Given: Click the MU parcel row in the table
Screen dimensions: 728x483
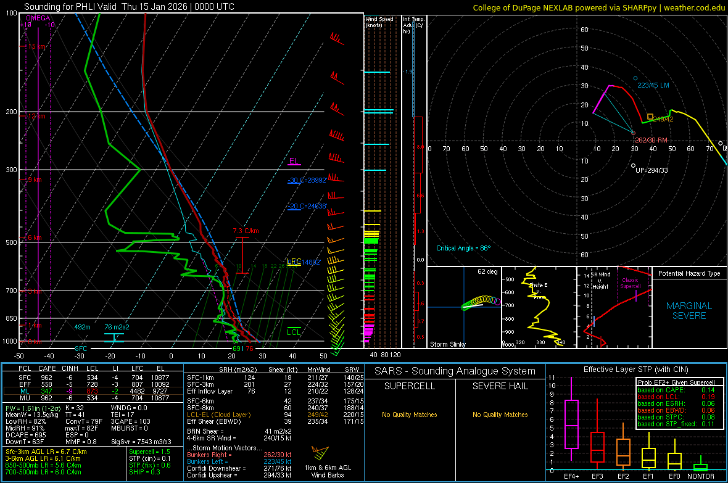Looking at the screenshot, I should coord(93,397).
